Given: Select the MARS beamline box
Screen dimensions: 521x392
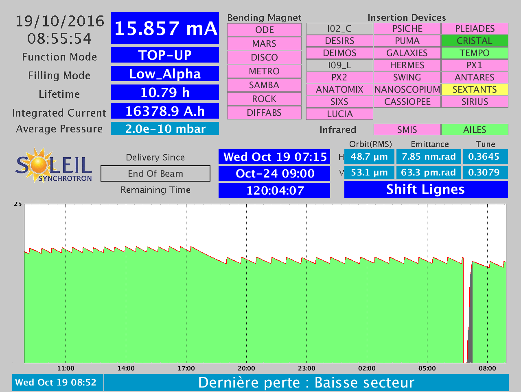Looking at the screenshot, I should tap(264, 43).
